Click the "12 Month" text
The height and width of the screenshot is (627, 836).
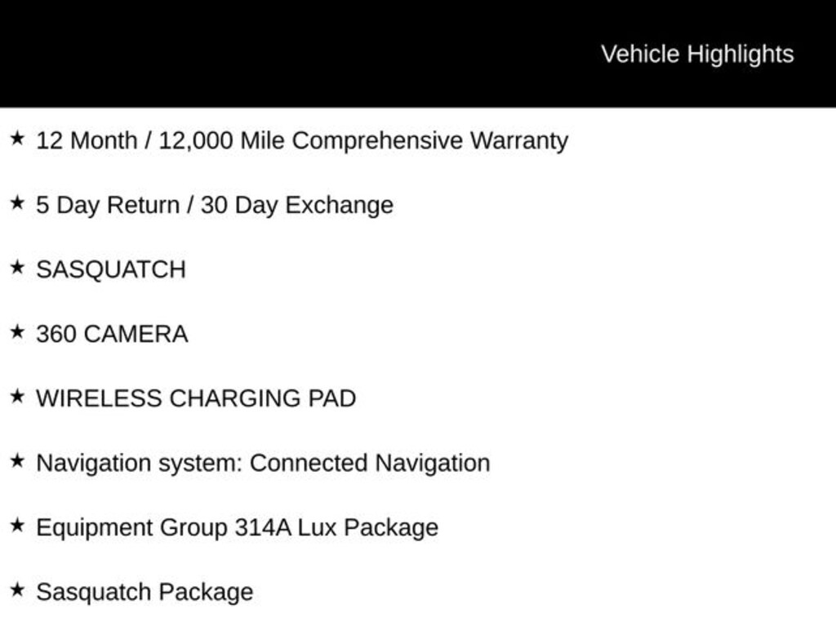coord(87,140)
